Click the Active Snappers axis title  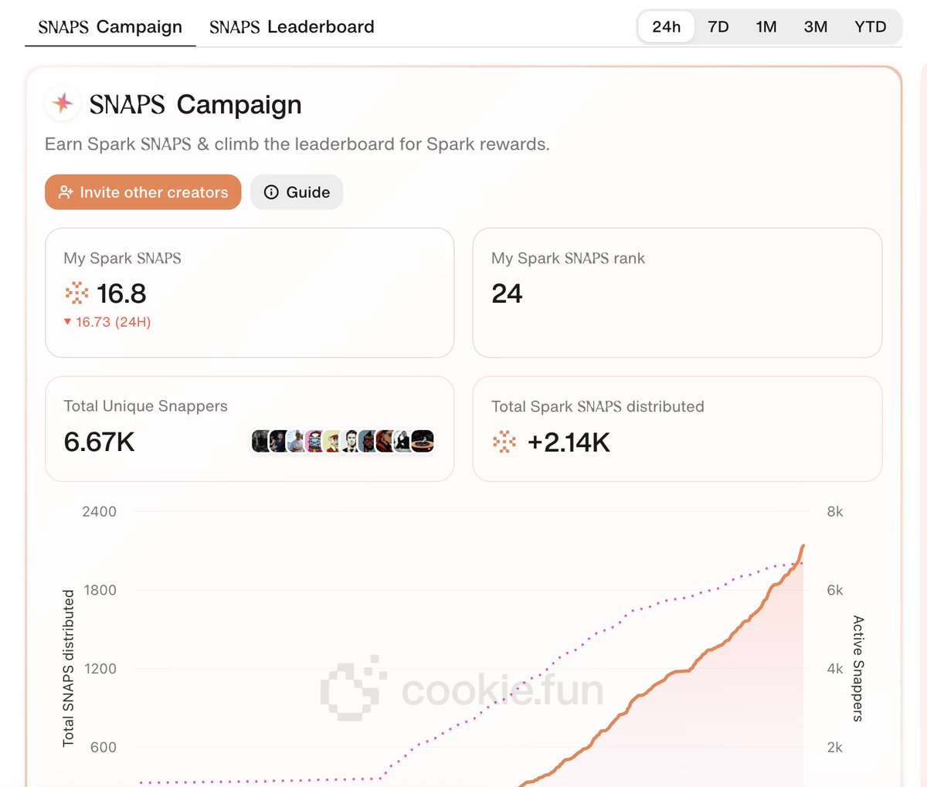[857, 668]
